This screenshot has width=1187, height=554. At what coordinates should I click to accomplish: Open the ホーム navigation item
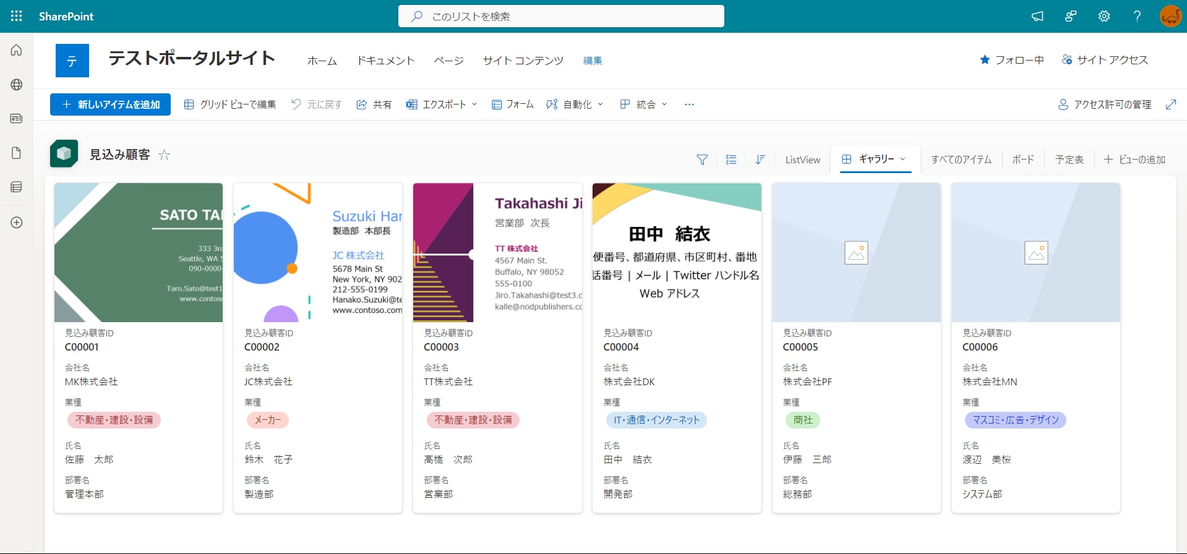(x=322, y=61)
